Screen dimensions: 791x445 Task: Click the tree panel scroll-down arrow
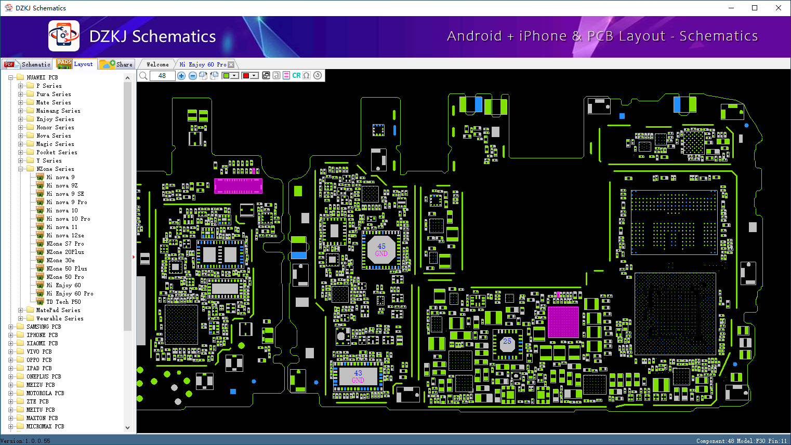127,428
